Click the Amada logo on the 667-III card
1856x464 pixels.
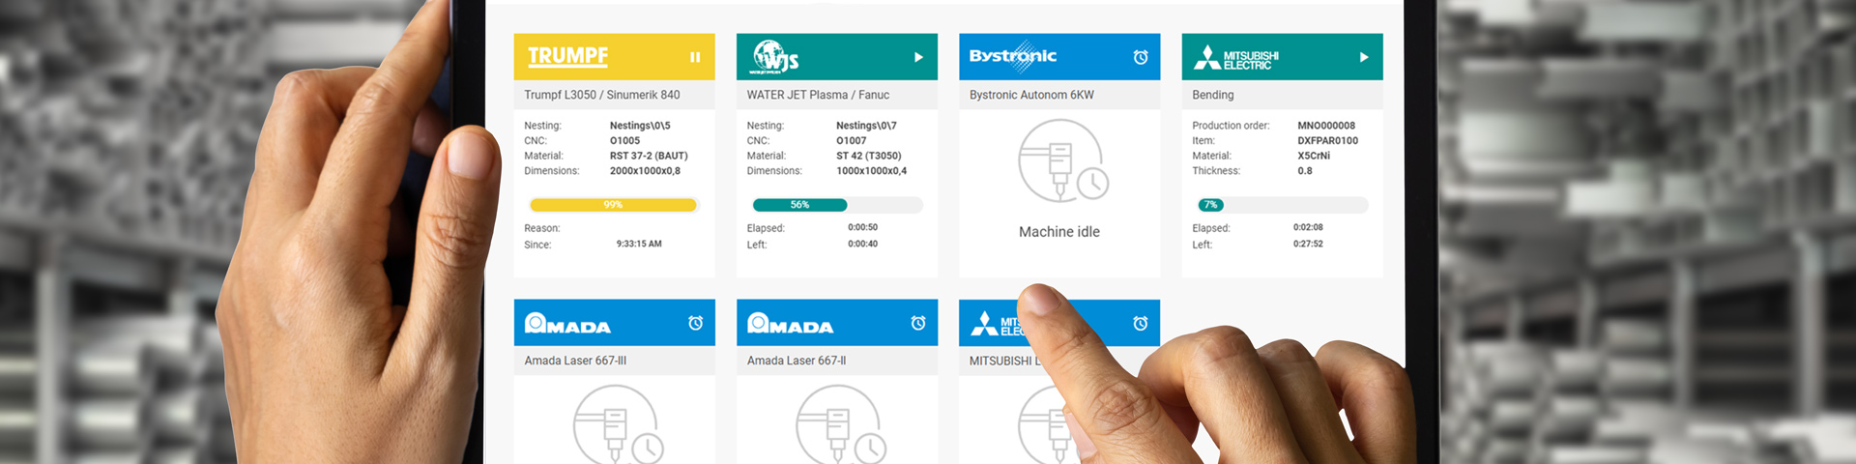(567, 324)
